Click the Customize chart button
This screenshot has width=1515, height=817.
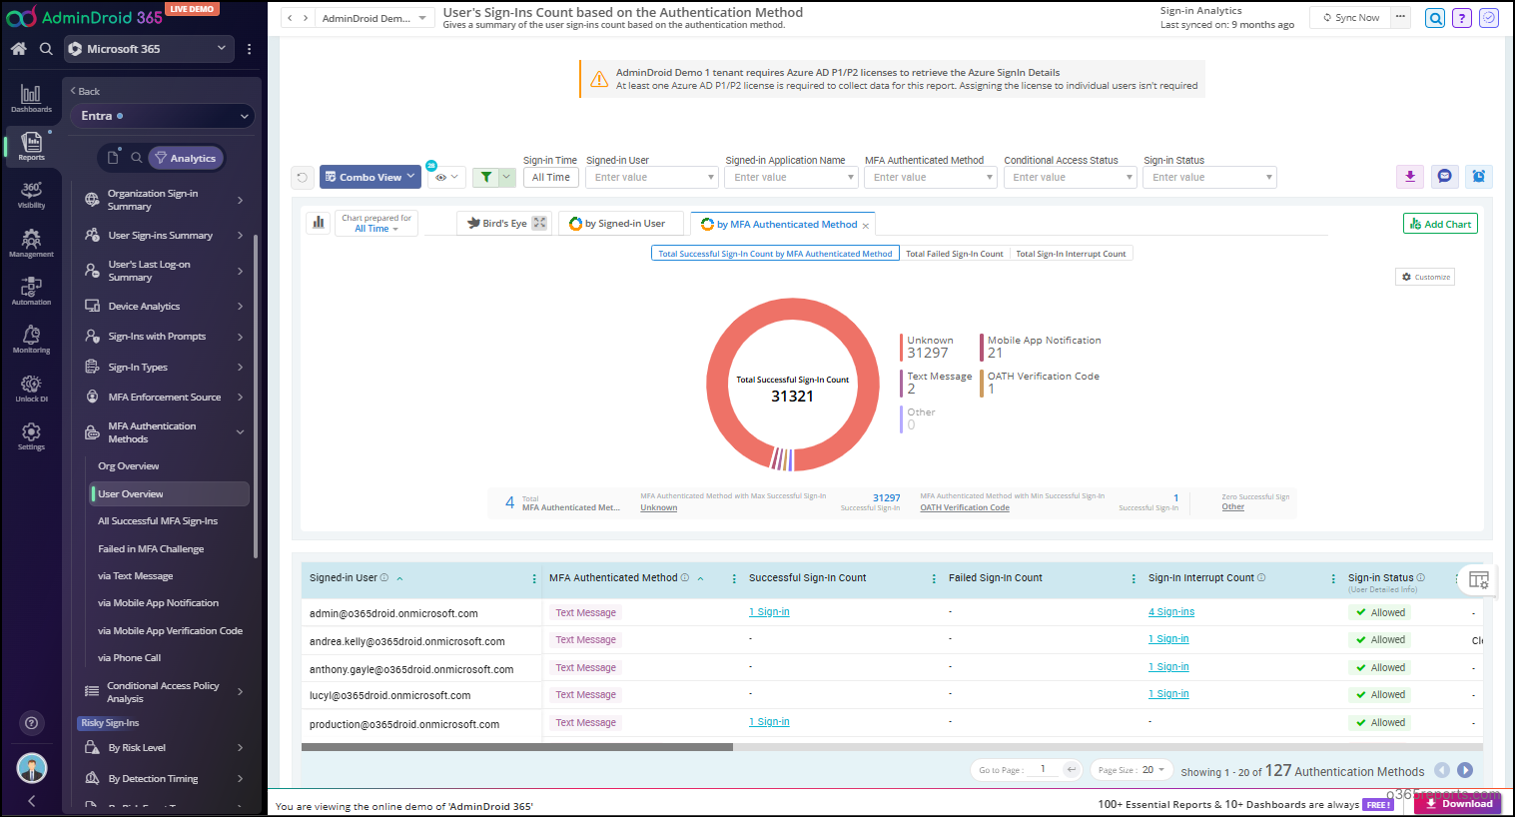[1425, 277]
